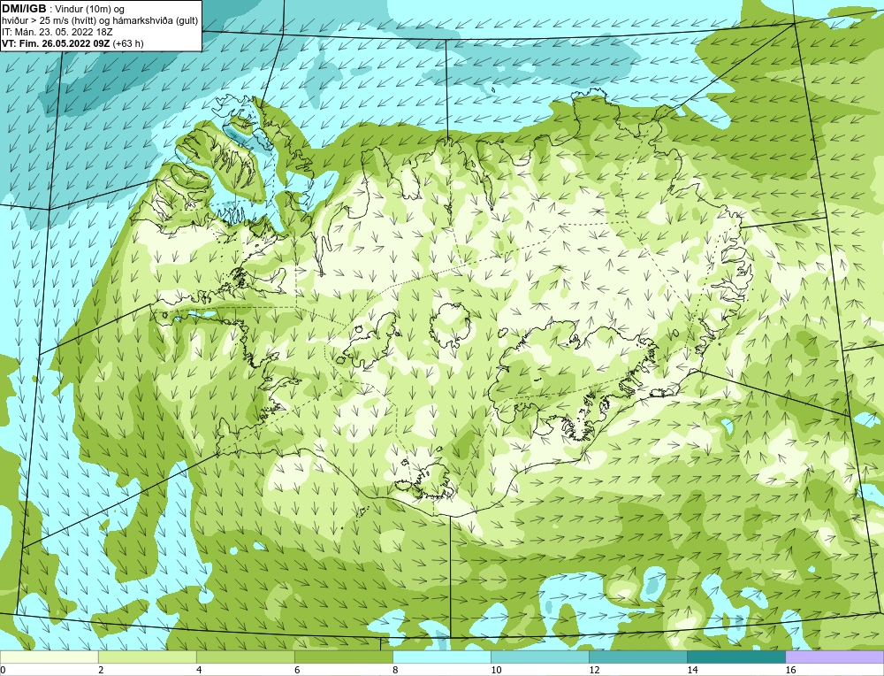Screen dimensions: 884x676
Task: Click the legend scale label '12'
Action: point(594,670)
